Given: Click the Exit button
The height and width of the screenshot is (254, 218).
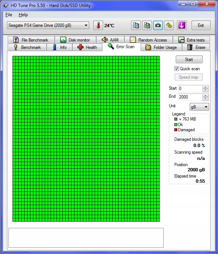Looking at the screenshot, I should (201, 25).
